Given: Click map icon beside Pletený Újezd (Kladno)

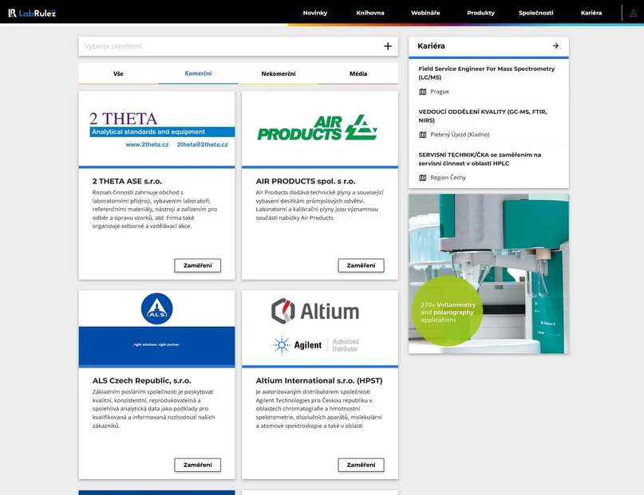Looking at the screenshot, I should click(423, 135).
